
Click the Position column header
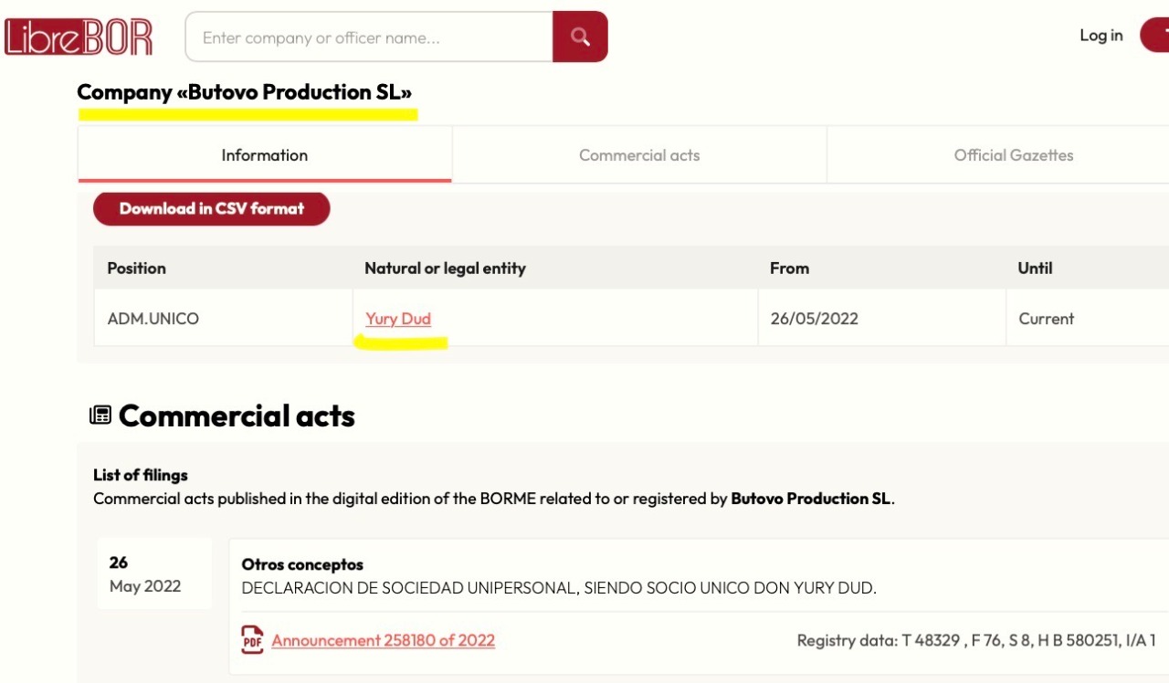coord(137,268)
